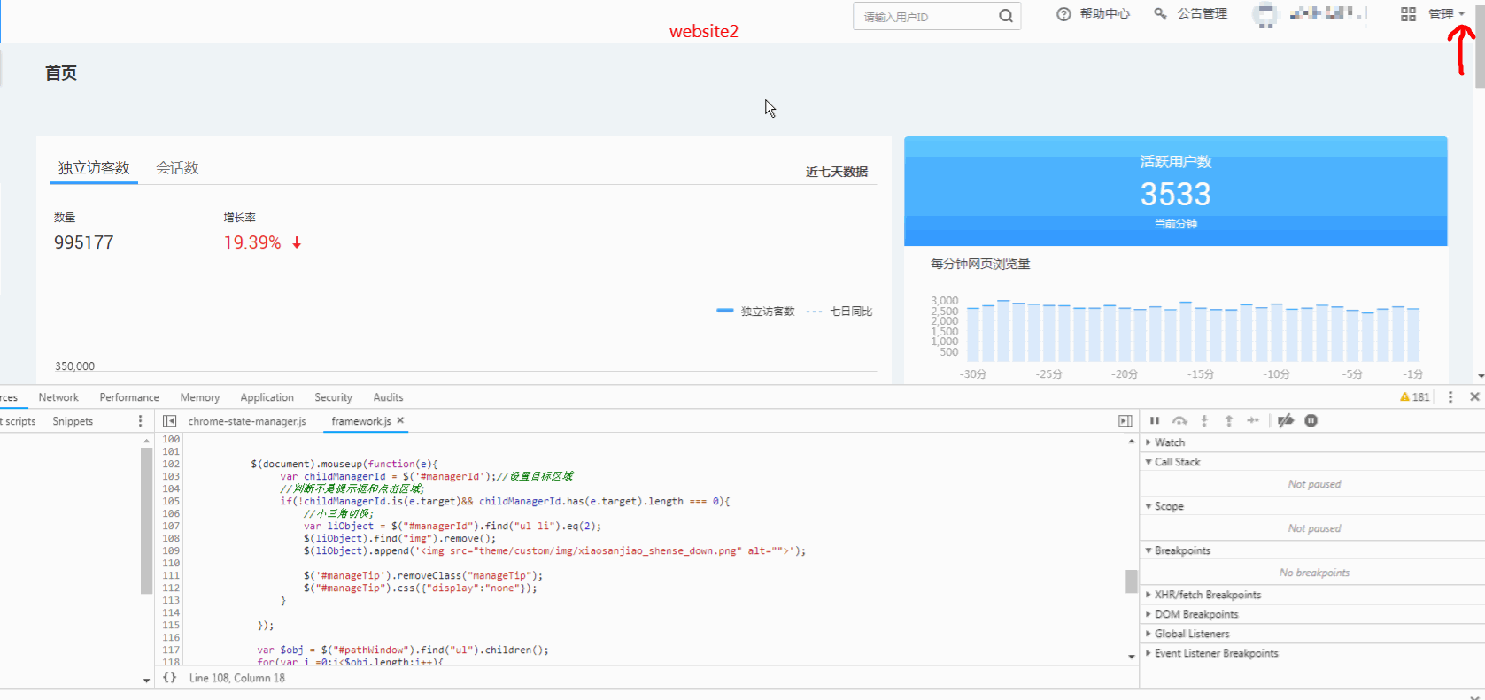Open the navigator three-dot more options menu

pos(140,421)
